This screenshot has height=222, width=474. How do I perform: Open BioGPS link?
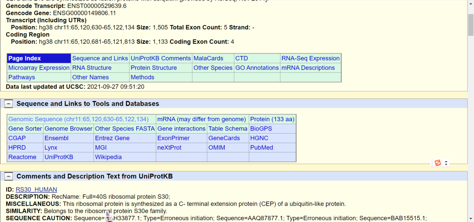[261, 128]
